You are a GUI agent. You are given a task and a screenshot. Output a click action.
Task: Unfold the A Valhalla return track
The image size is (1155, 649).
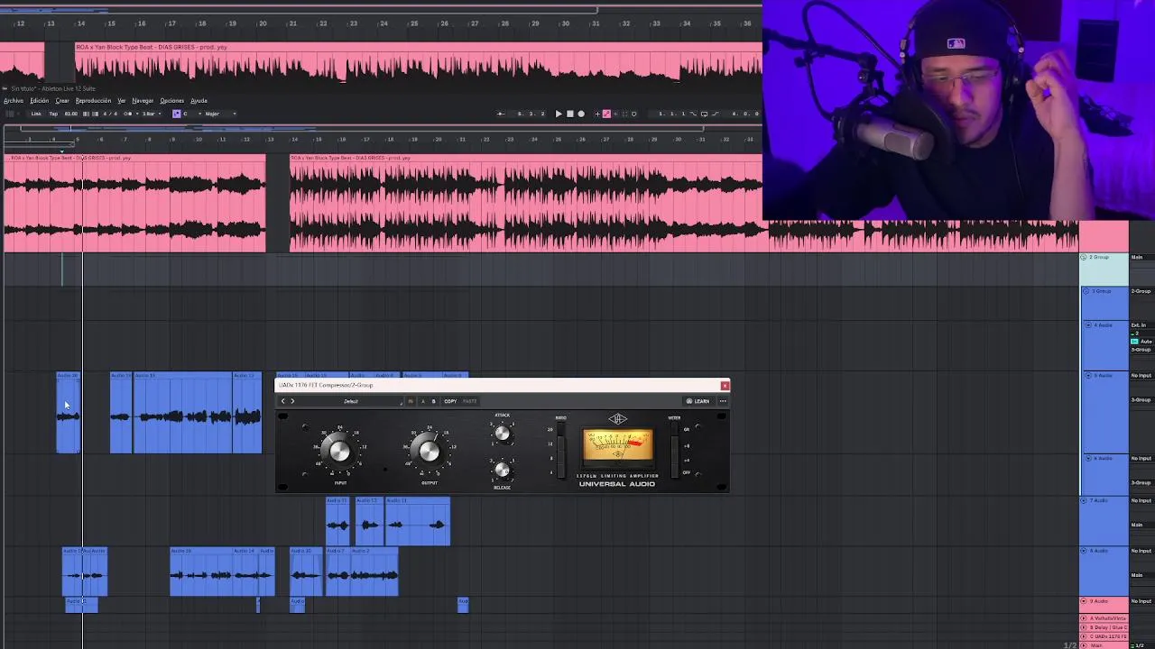[x=1084, y=618]
